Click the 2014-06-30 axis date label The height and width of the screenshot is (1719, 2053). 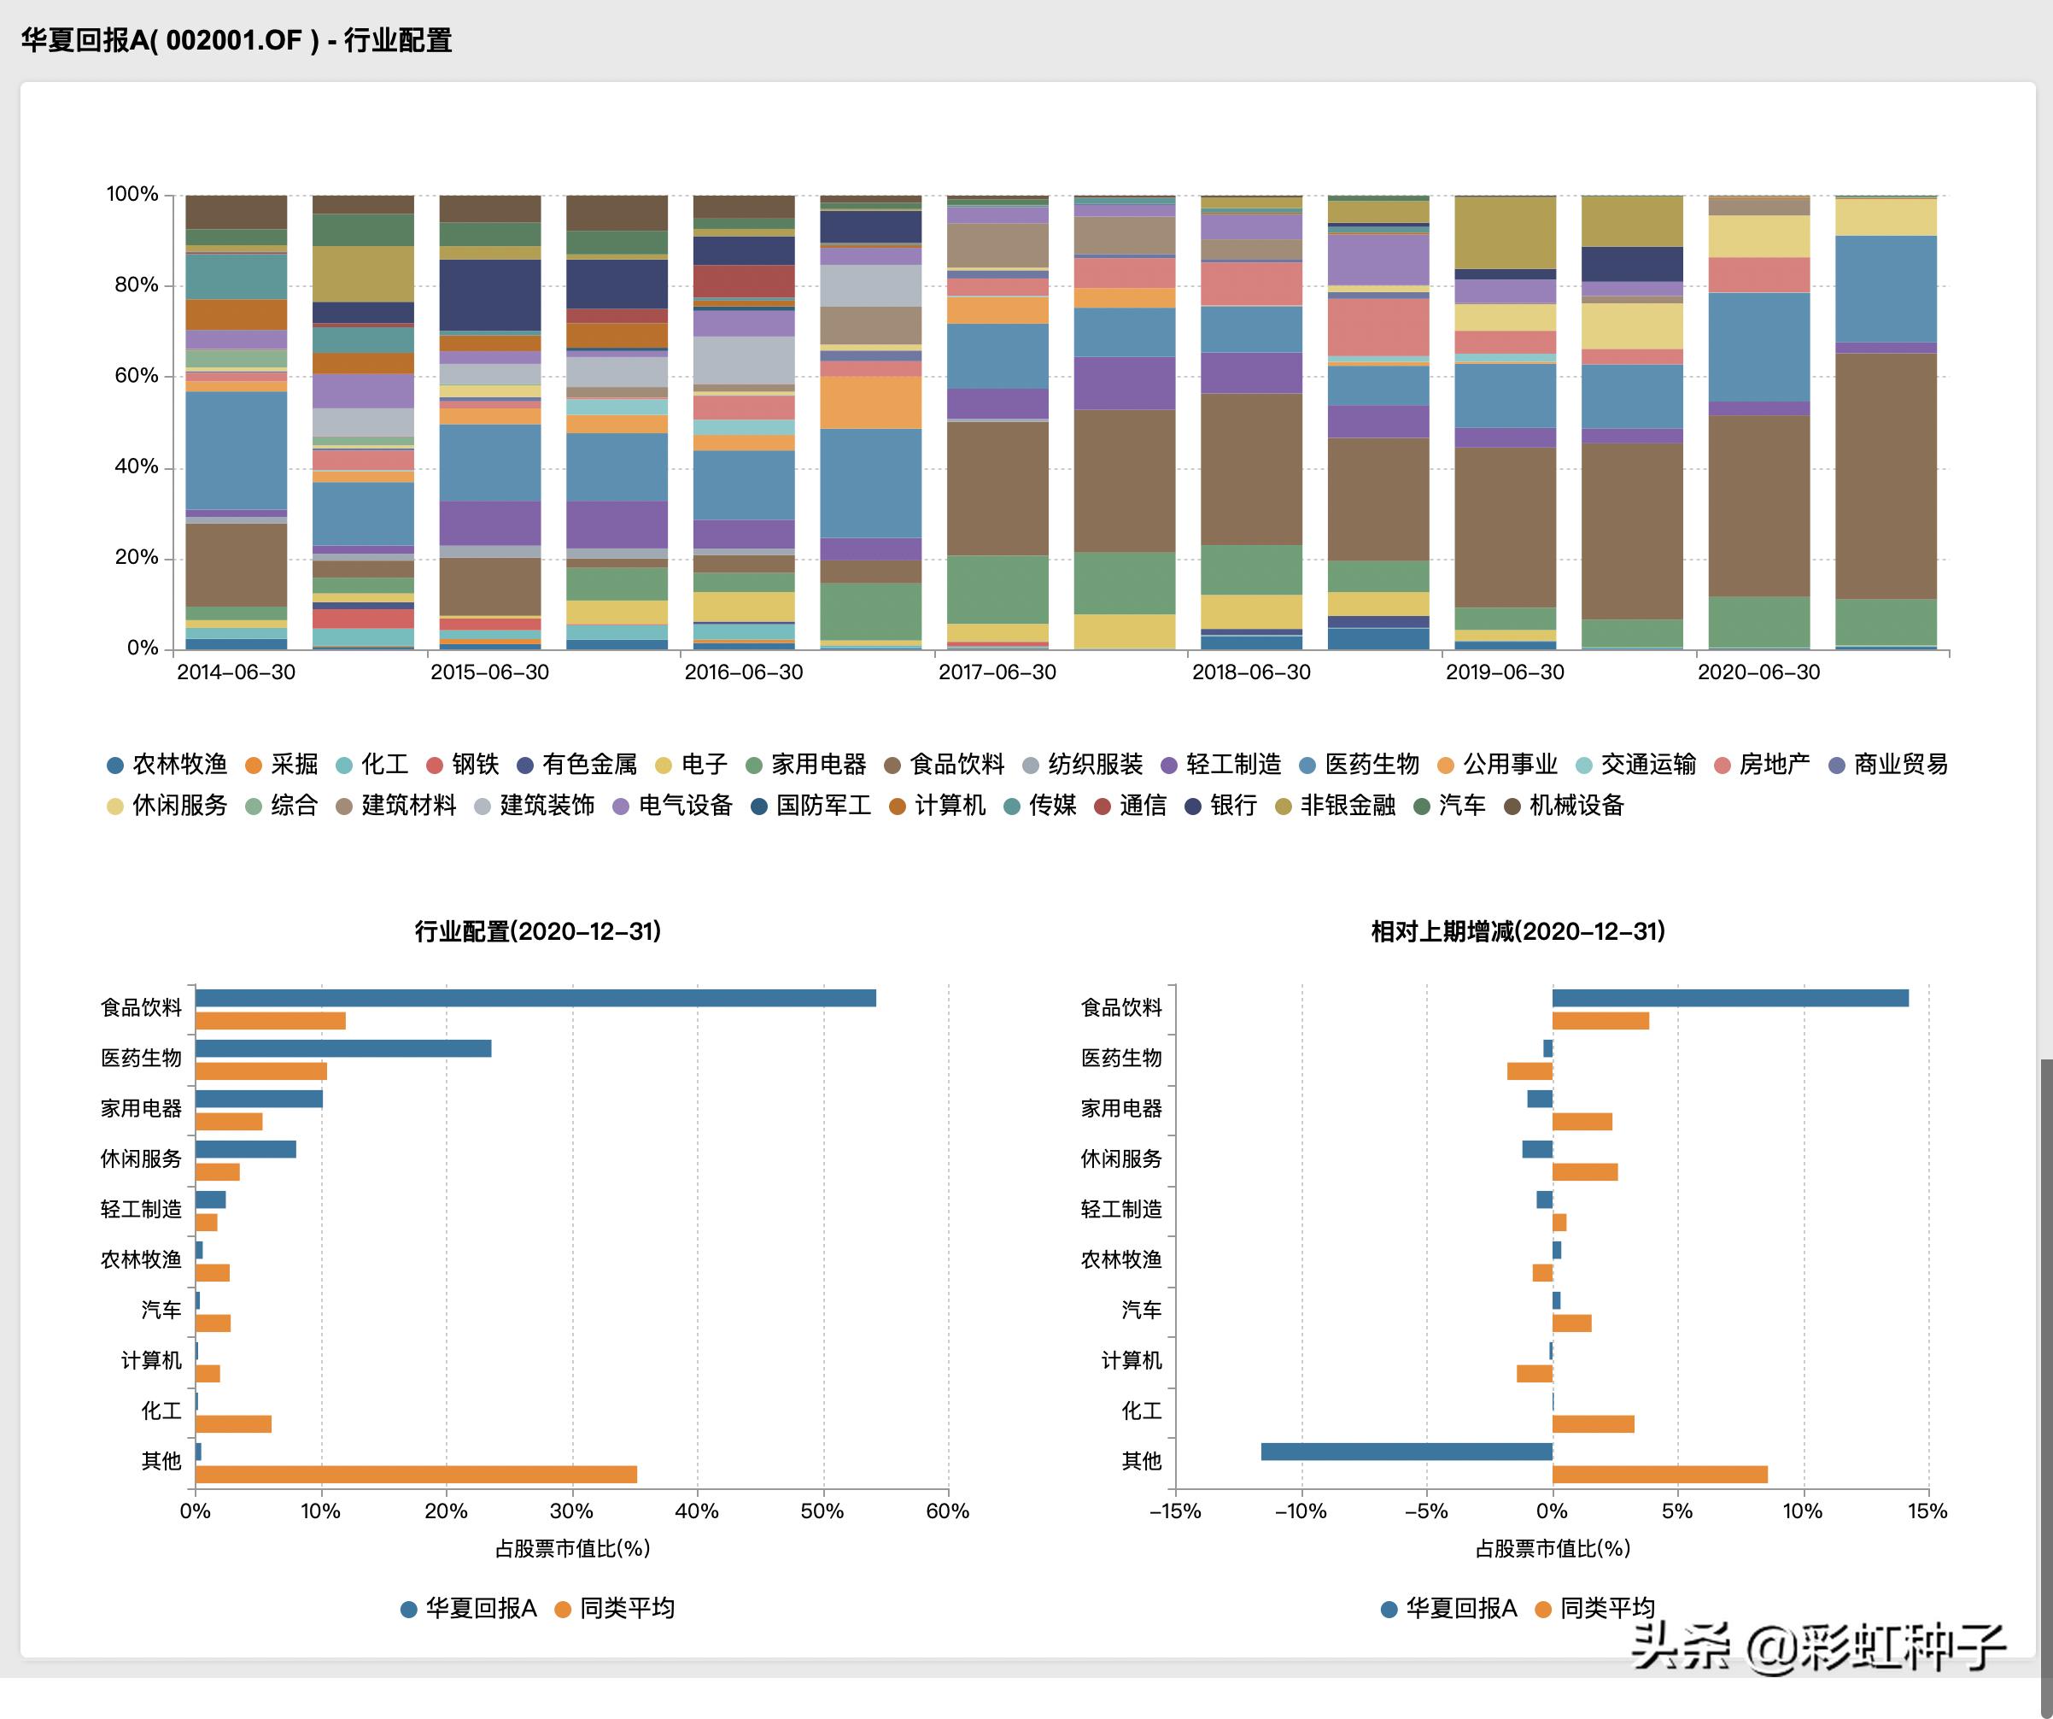click(236, 672)
